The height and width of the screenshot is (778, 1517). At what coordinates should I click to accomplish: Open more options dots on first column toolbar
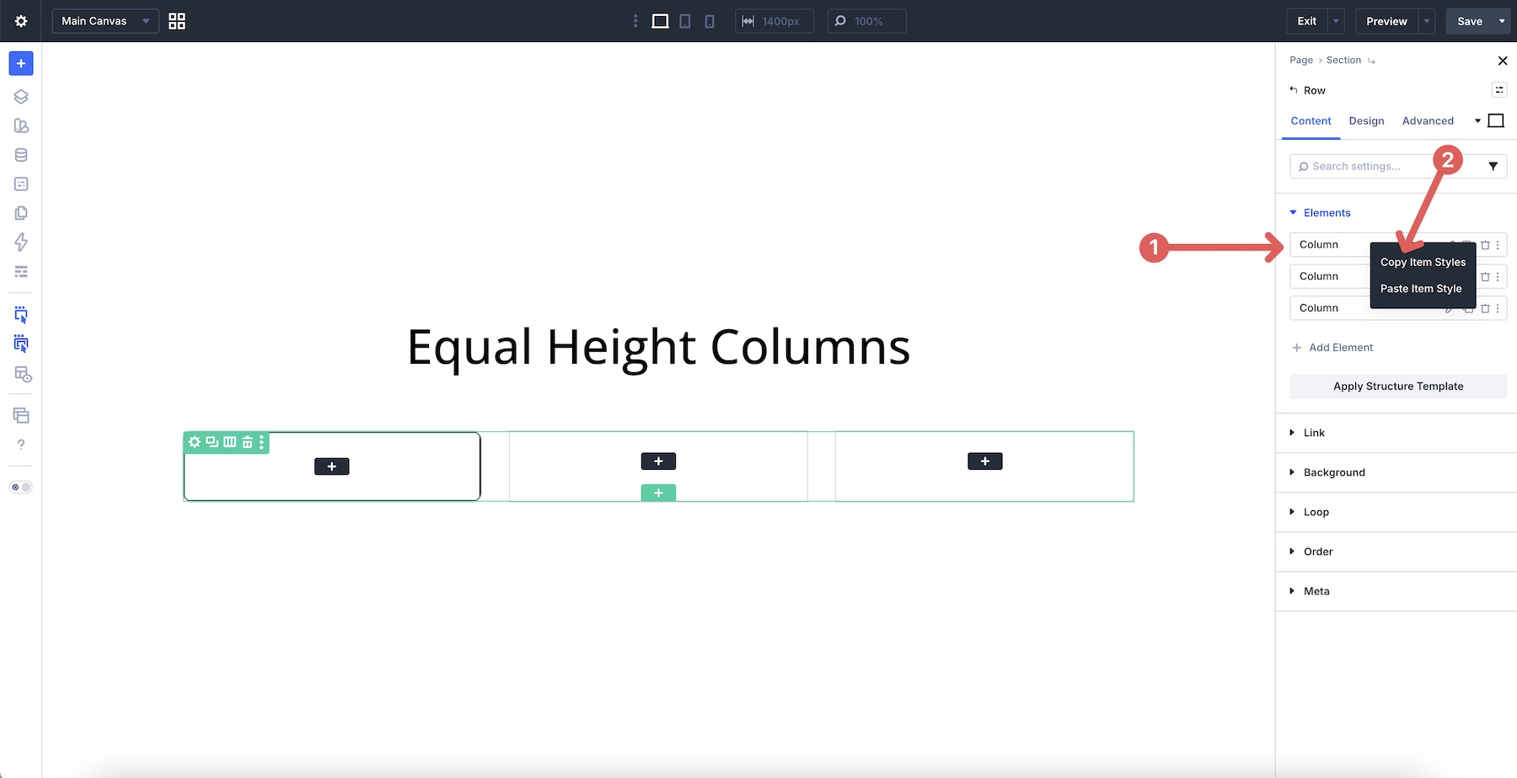[x=261, y=442]
